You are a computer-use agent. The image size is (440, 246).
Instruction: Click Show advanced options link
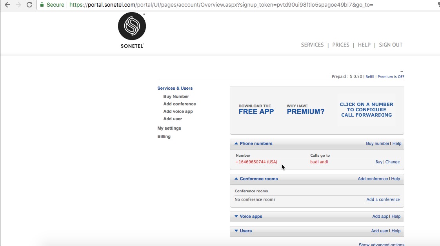[381, 244]
